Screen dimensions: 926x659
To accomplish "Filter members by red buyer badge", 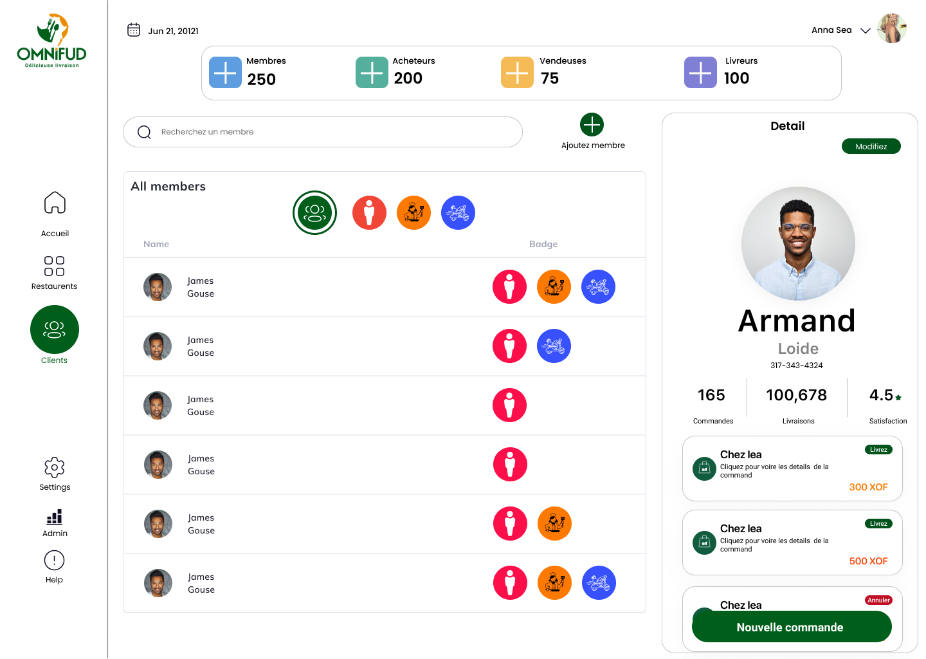I will click(369, 212).
